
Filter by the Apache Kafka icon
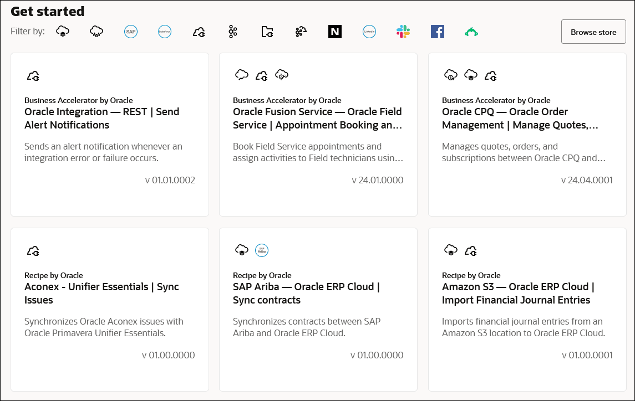point(233,32)
